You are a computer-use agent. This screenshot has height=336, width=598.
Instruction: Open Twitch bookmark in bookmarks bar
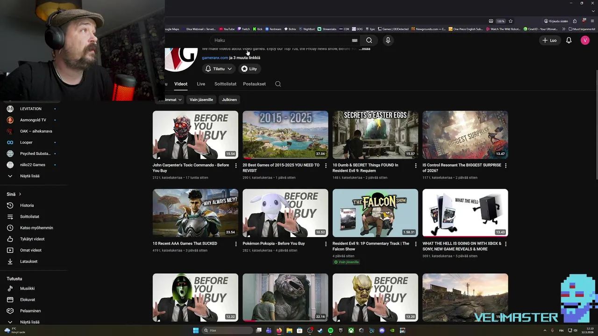point(243,29)
